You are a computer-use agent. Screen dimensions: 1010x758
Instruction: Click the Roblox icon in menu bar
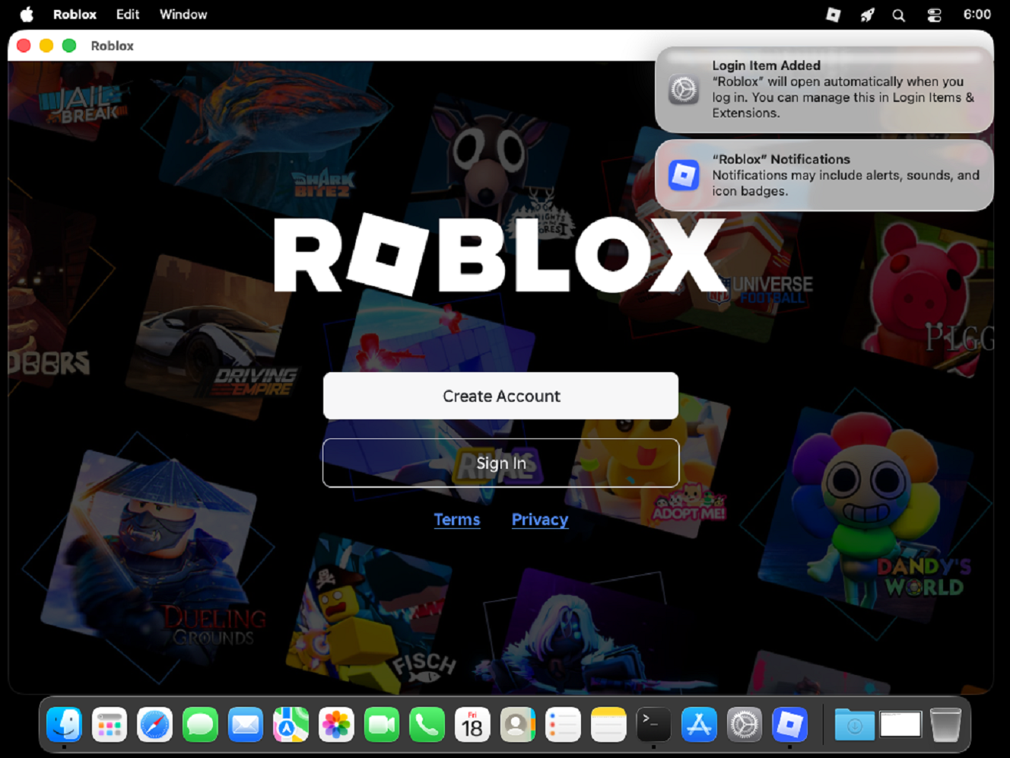[x=833, y=14]
